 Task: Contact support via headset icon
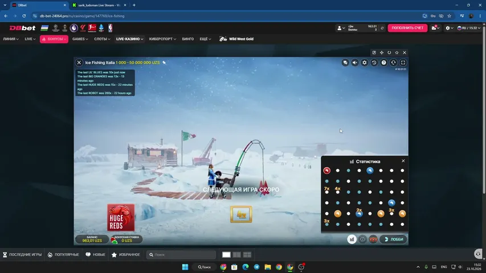coord(393,63)
